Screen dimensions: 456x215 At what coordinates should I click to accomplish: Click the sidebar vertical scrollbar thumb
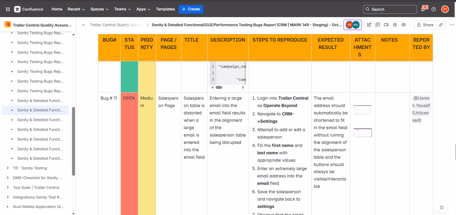pos(73,141)
